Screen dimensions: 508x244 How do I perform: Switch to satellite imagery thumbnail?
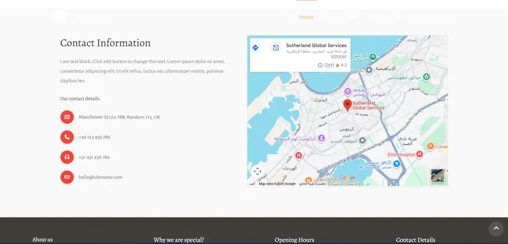coord(438,176)
